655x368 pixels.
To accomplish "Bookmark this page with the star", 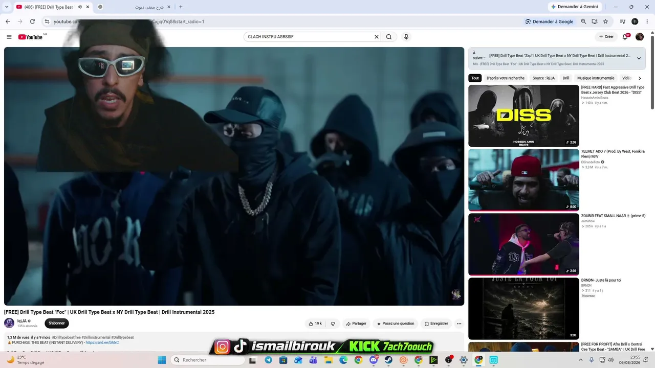I will [605, 21].
